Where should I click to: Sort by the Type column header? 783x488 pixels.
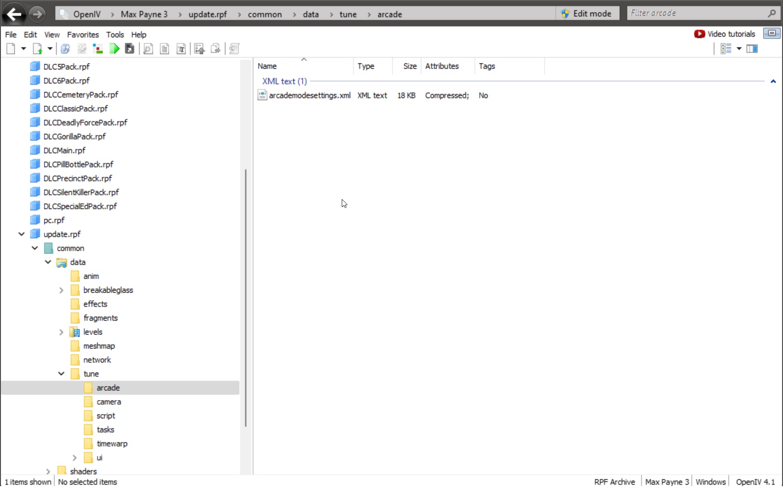pos(373,66)
